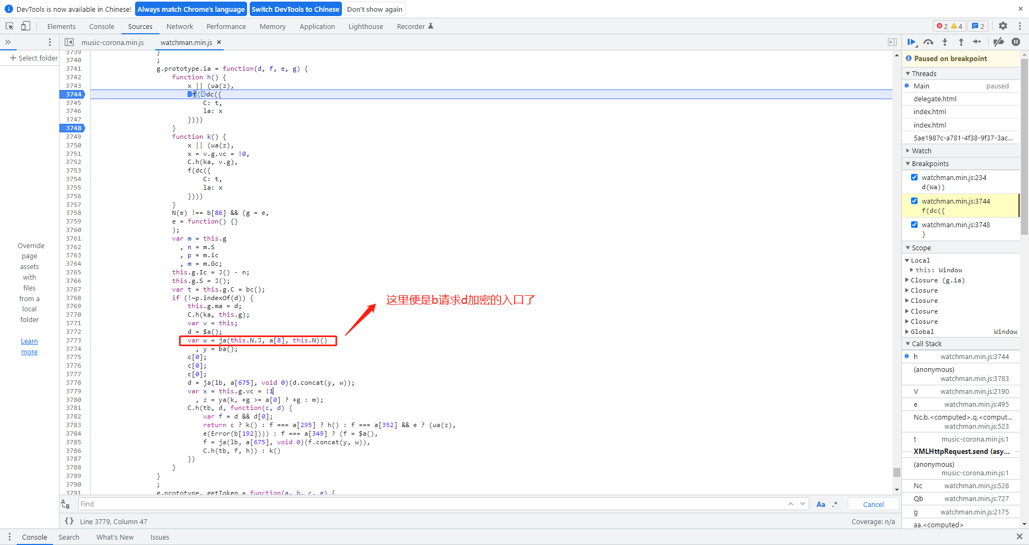Viewport: 1029px width, 545px height.
Task: Cancel the Find search bar
Action: tap(873, 504)
